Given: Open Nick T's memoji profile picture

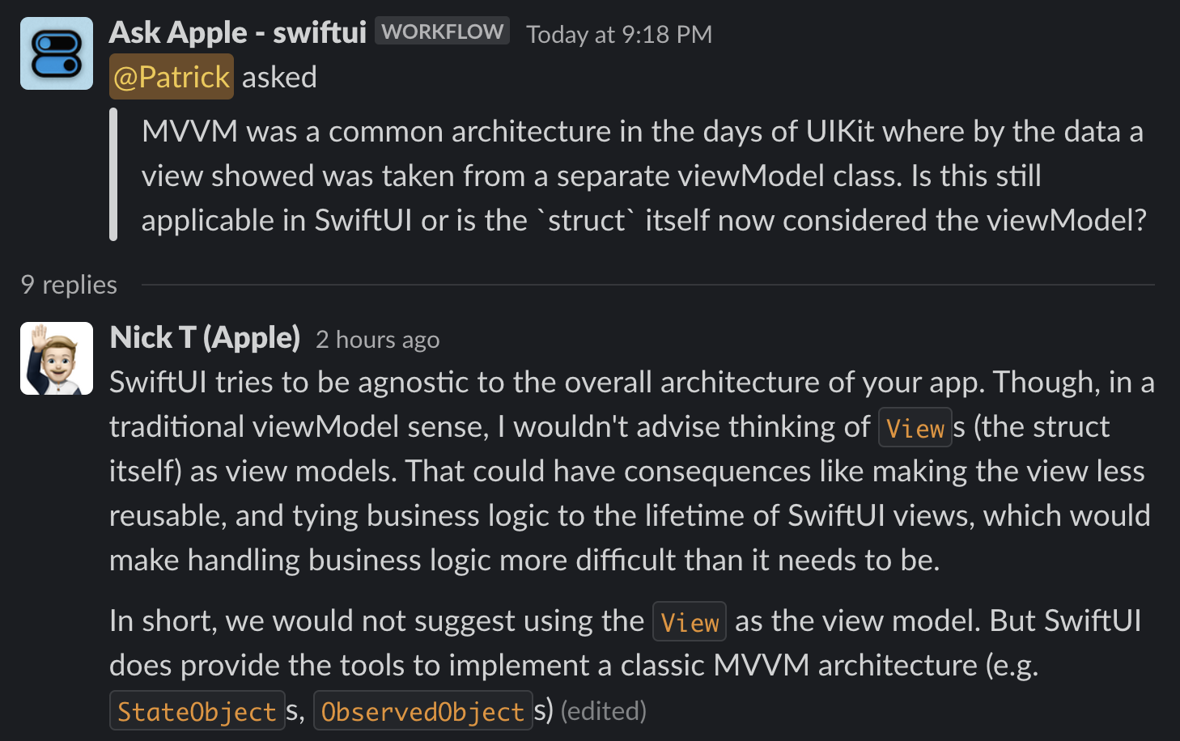Looking at the screenshot, I should pos(57,358).
